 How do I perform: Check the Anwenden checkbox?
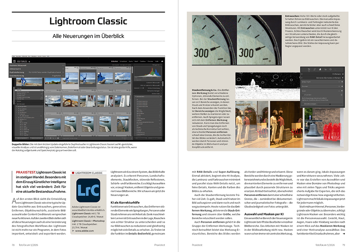(303, 95)
